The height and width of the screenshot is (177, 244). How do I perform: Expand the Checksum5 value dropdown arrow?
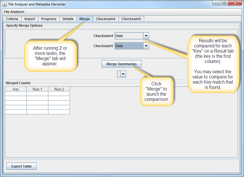pos(146,46)
